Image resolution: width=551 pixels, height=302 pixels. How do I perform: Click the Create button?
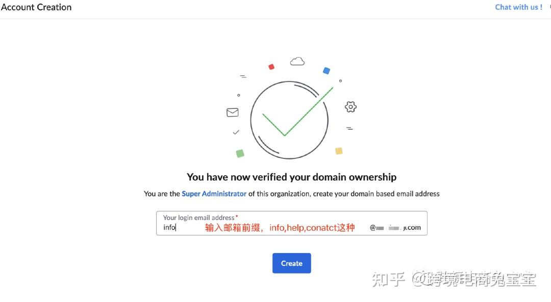[291, 263]
